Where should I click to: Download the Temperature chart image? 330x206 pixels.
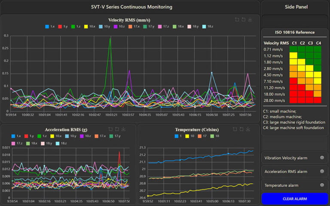coord(248,129)
